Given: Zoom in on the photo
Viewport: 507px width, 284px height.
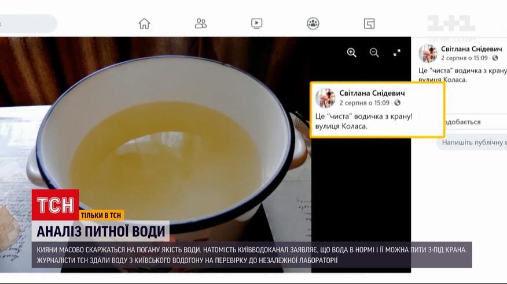Looking at the screenshot, I should pyautogui.click(x=351, y=53).
